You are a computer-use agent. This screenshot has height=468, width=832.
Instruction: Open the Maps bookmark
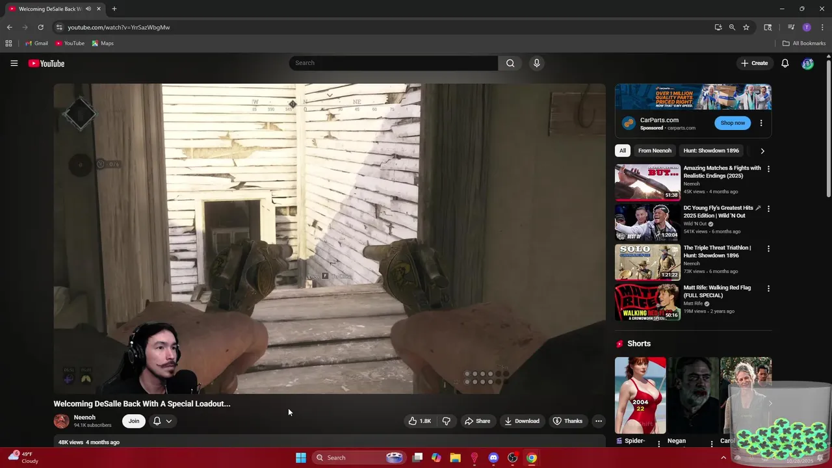[x=103, y=44]
